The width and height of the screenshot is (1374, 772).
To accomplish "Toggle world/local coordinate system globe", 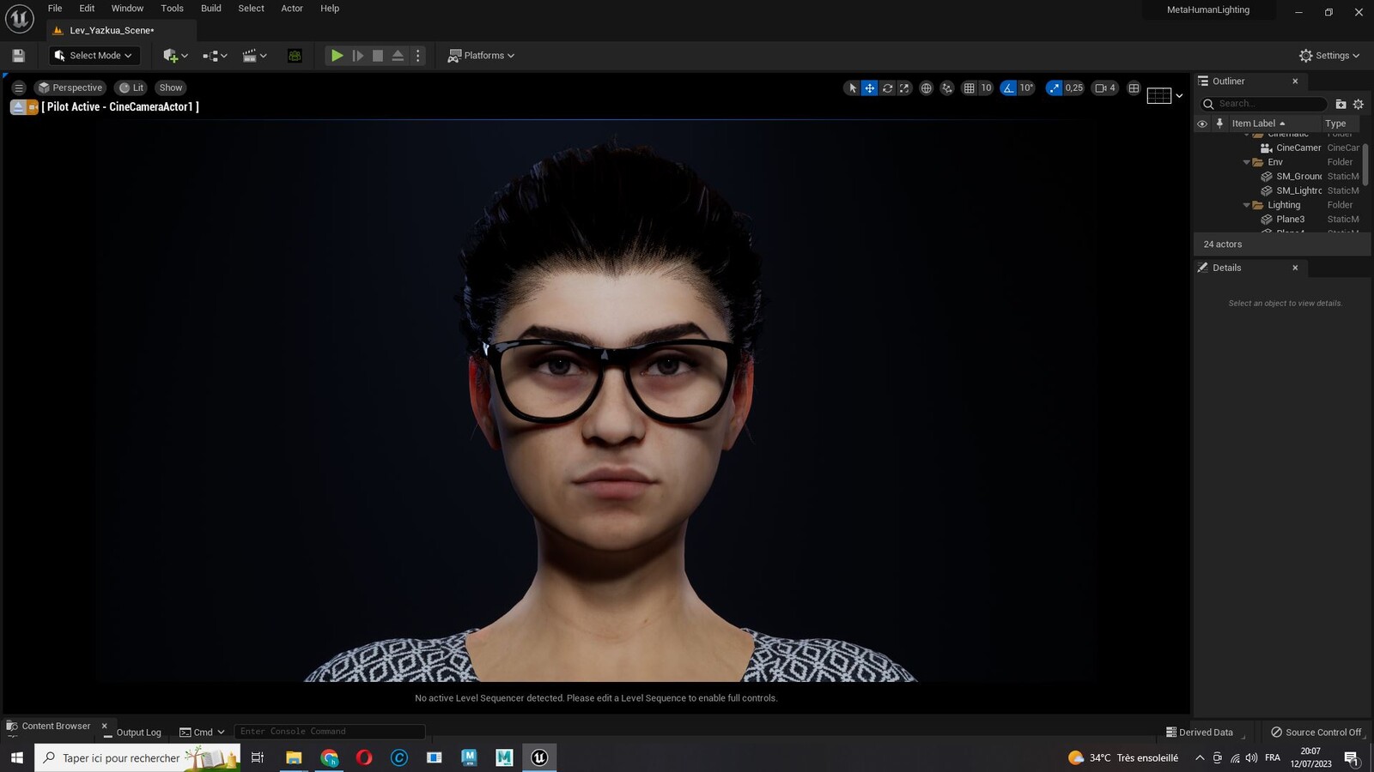I will 926,87.
